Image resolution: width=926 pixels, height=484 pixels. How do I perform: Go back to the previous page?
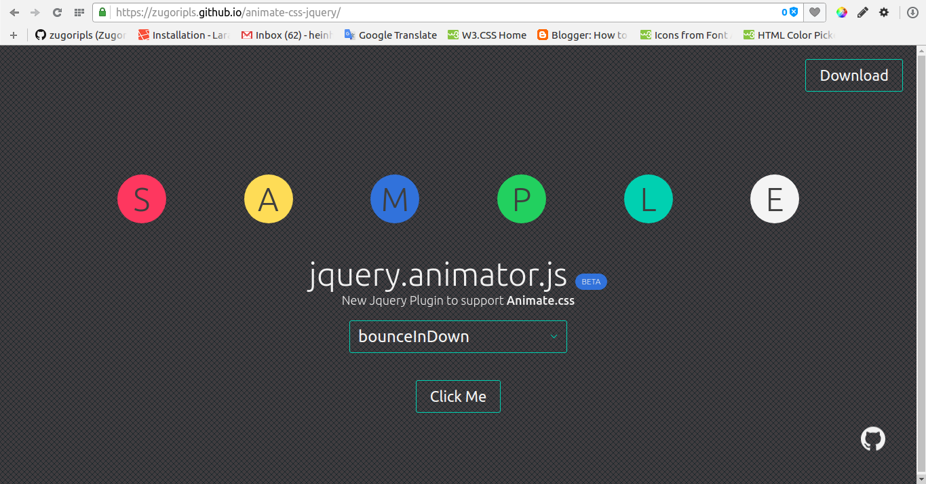[14, 12]
